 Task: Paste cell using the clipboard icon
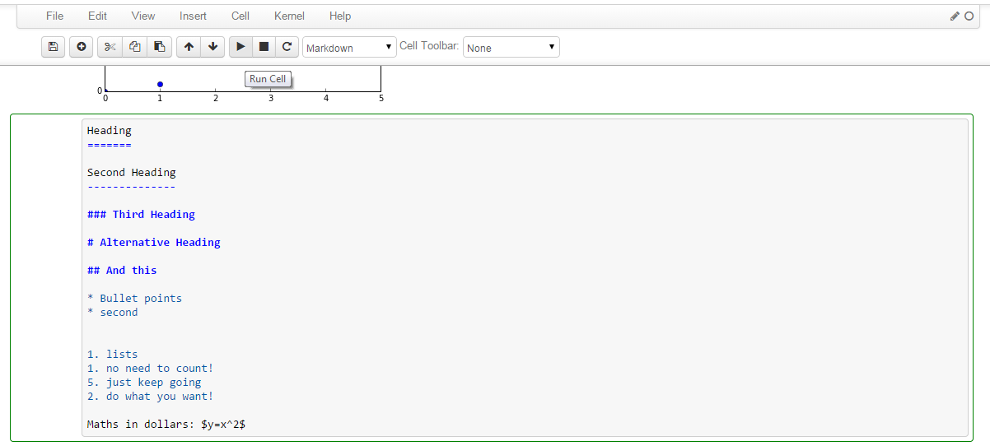pyautogui.click(x=159, y=47)
